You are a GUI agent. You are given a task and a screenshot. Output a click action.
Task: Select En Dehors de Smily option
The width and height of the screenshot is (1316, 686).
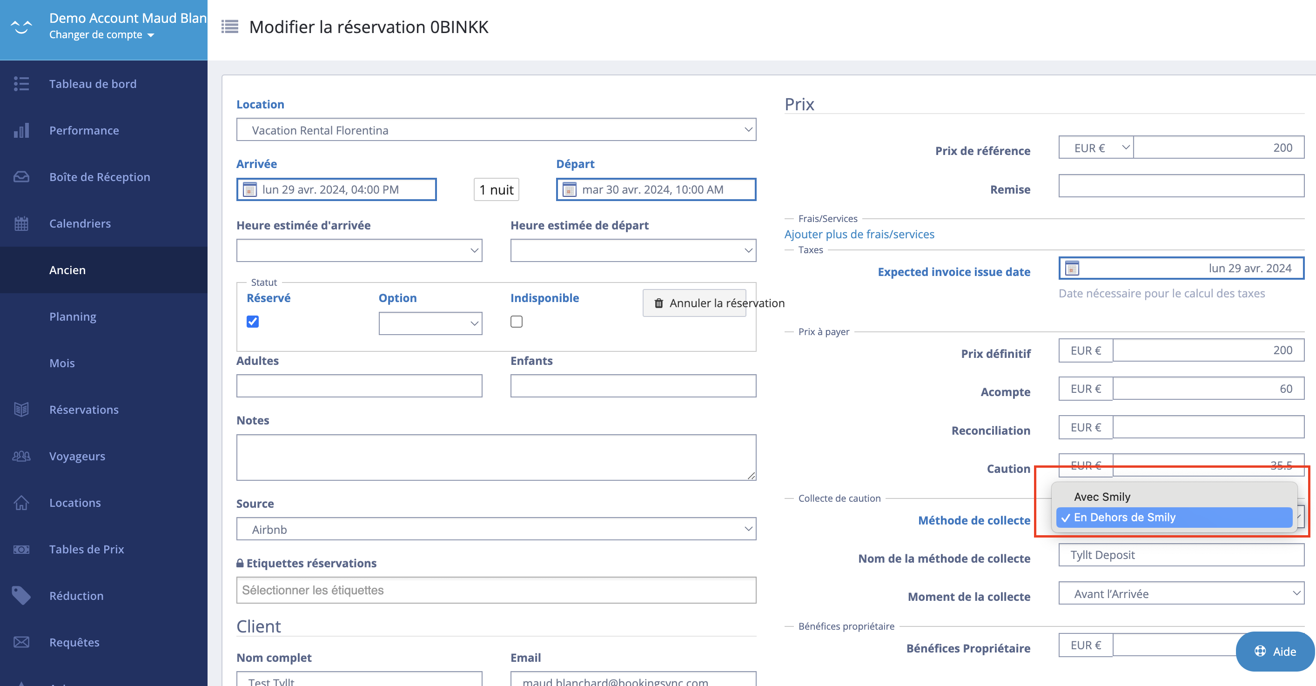1174,518
